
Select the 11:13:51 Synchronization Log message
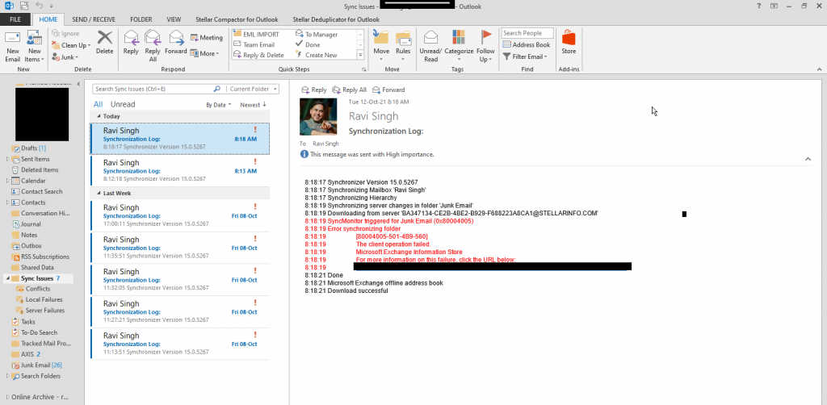[x=180, y=344]
